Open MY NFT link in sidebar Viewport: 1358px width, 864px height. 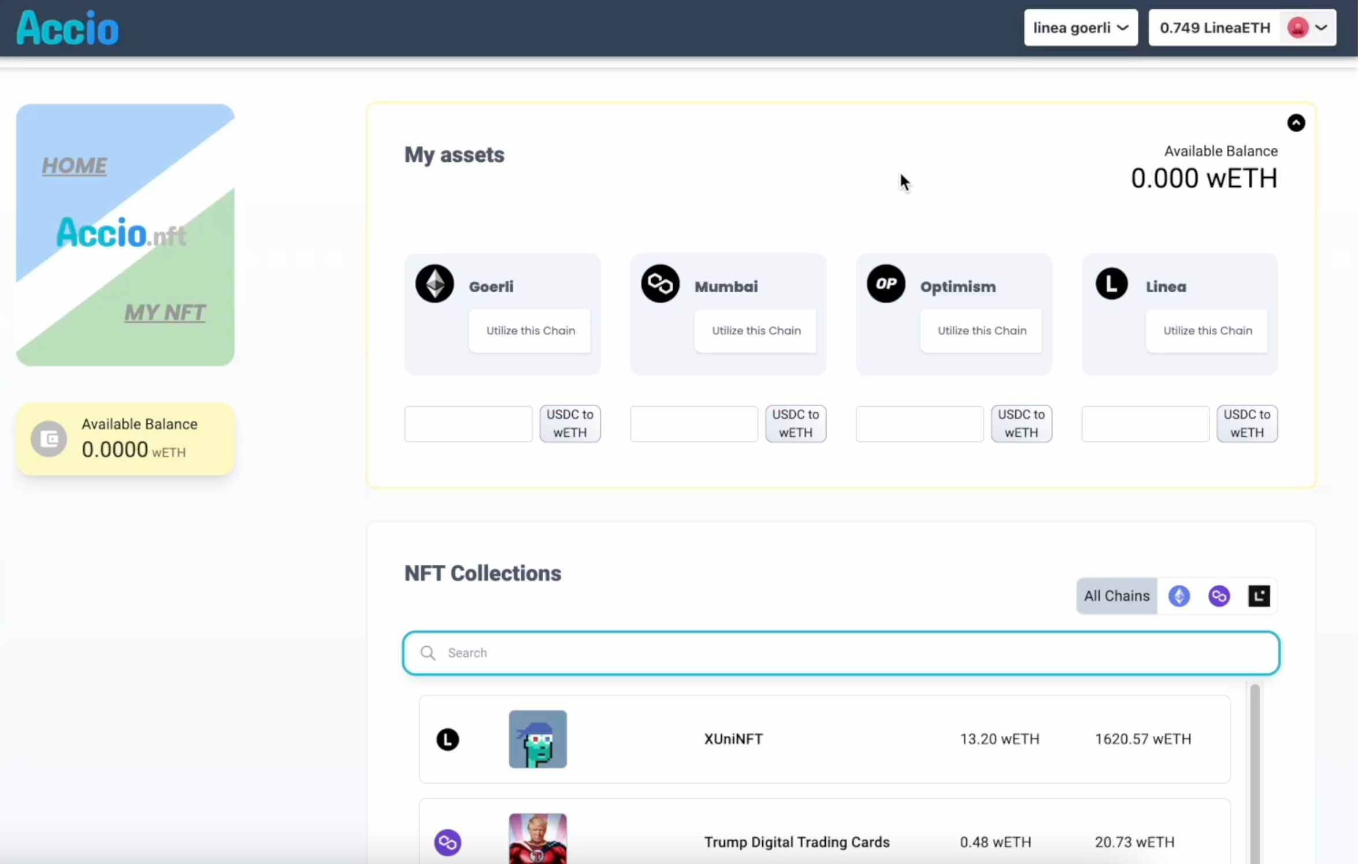click(x=165, y=312)
